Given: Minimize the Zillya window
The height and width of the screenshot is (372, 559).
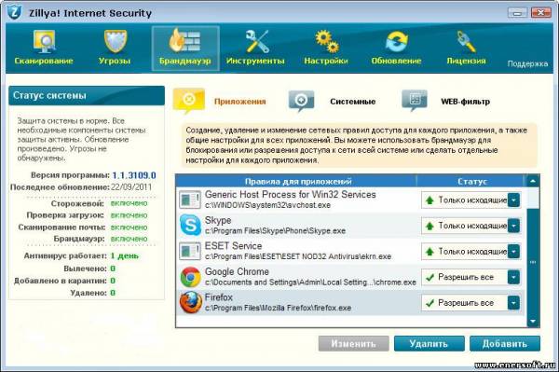Looking at the screenshot, I should [518, 13].
